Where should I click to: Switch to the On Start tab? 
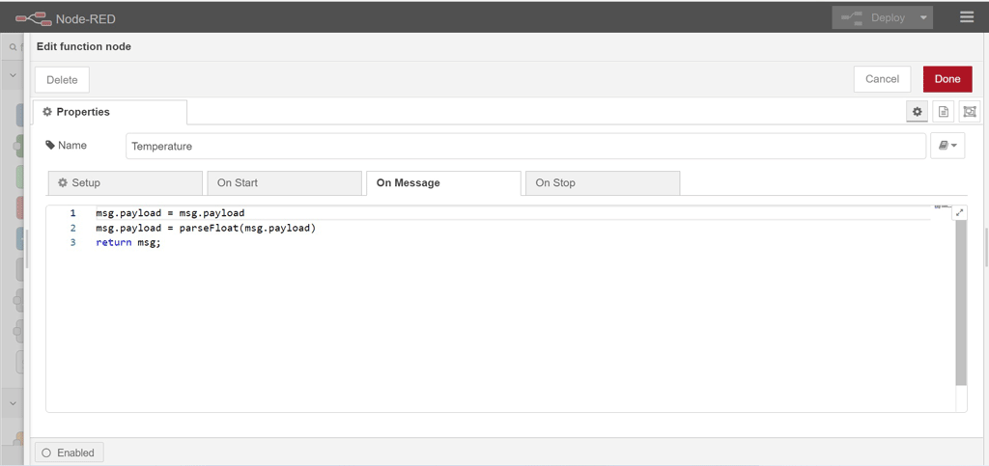point(284,182)
